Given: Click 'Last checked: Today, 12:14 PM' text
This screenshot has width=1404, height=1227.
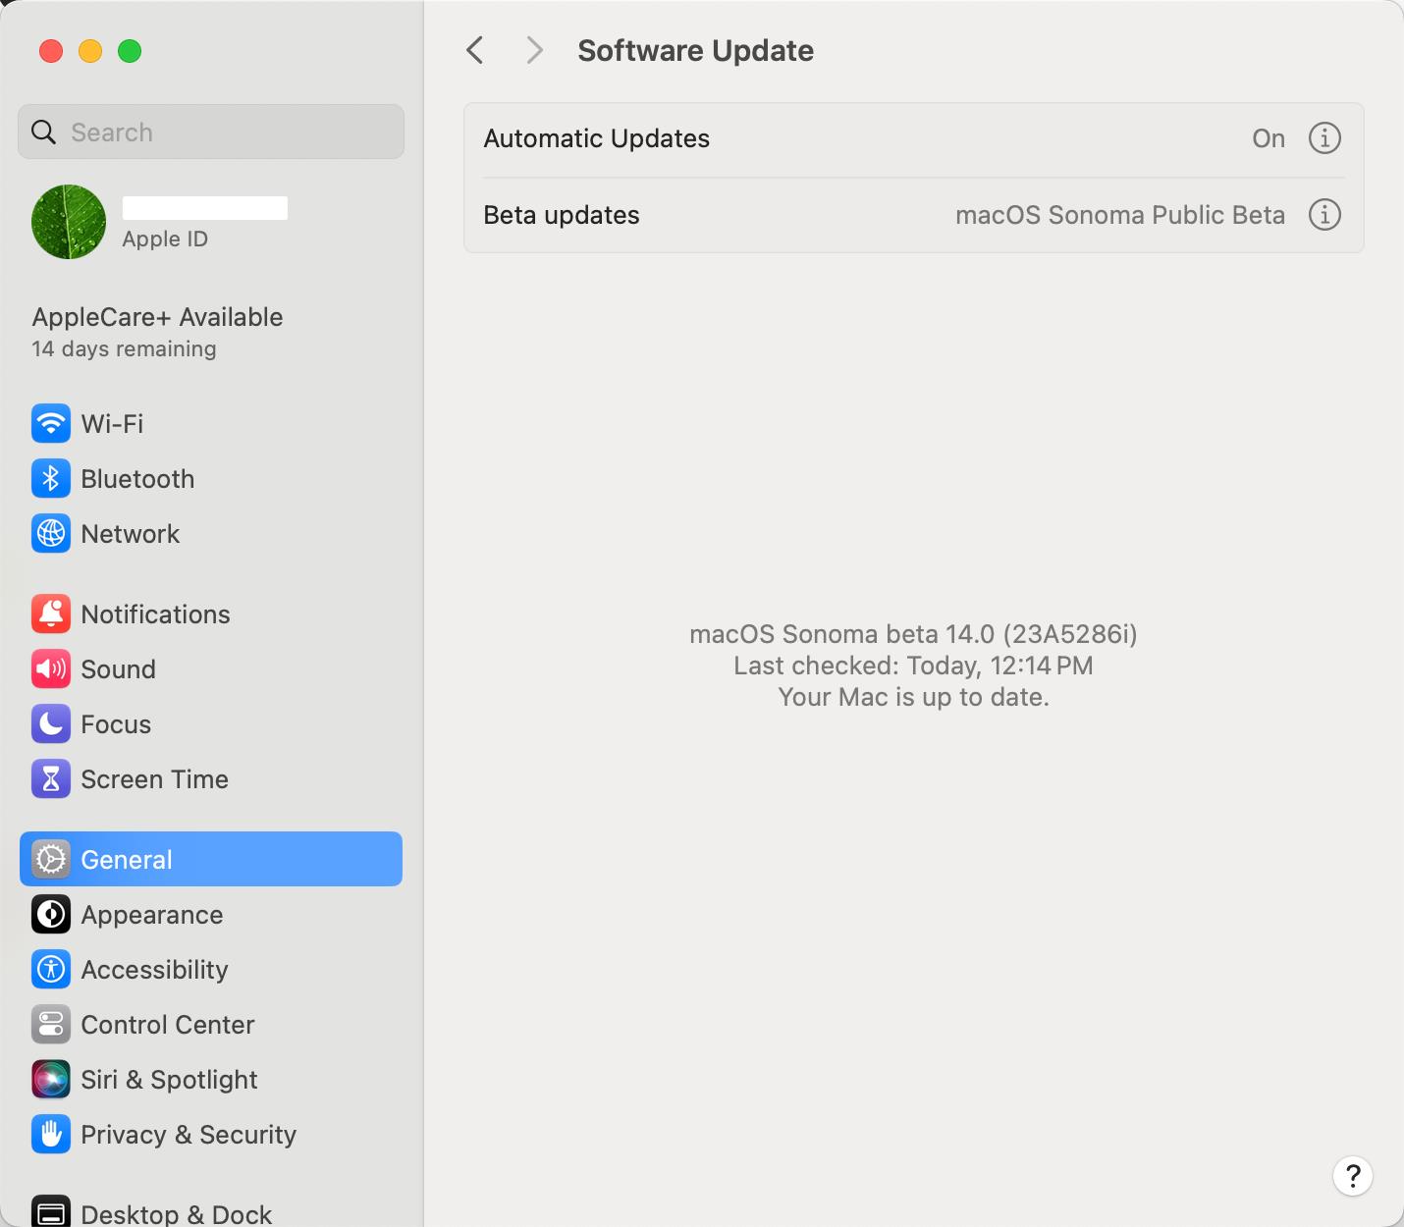Looking at the screenshot, I should tap(913, 666).
